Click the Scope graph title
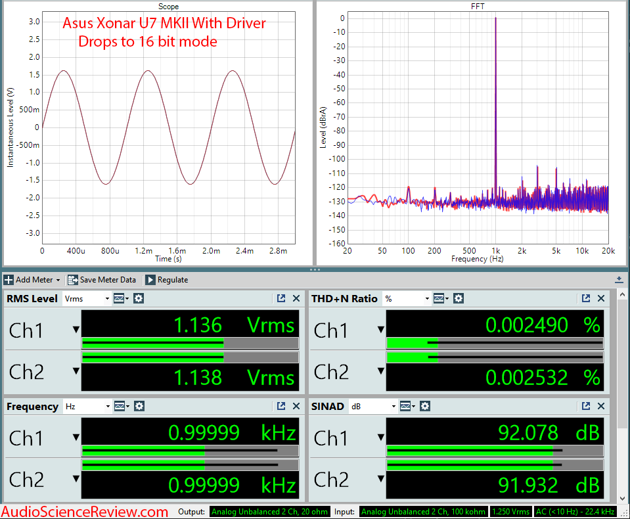630x519 pixels. pyautogui.click(x=168, y=7)
